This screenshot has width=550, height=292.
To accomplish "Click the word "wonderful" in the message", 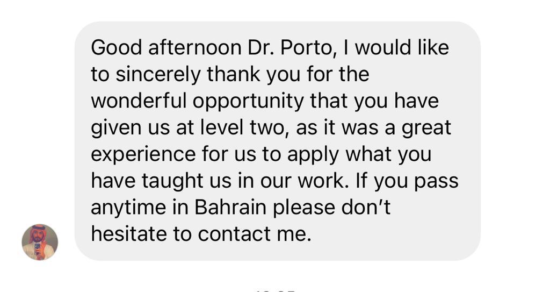I will pos(139,101).
